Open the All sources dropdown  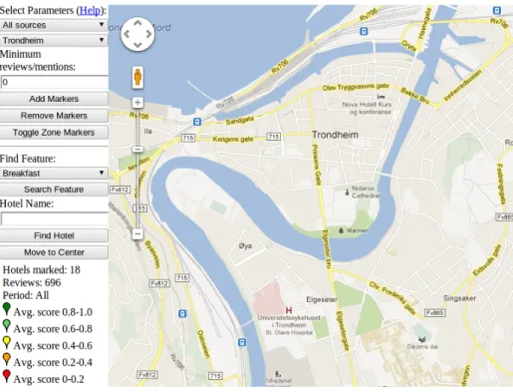[54, 25]
